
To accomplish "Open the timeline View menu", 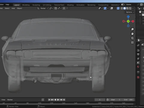I will (x=3, y=100).
